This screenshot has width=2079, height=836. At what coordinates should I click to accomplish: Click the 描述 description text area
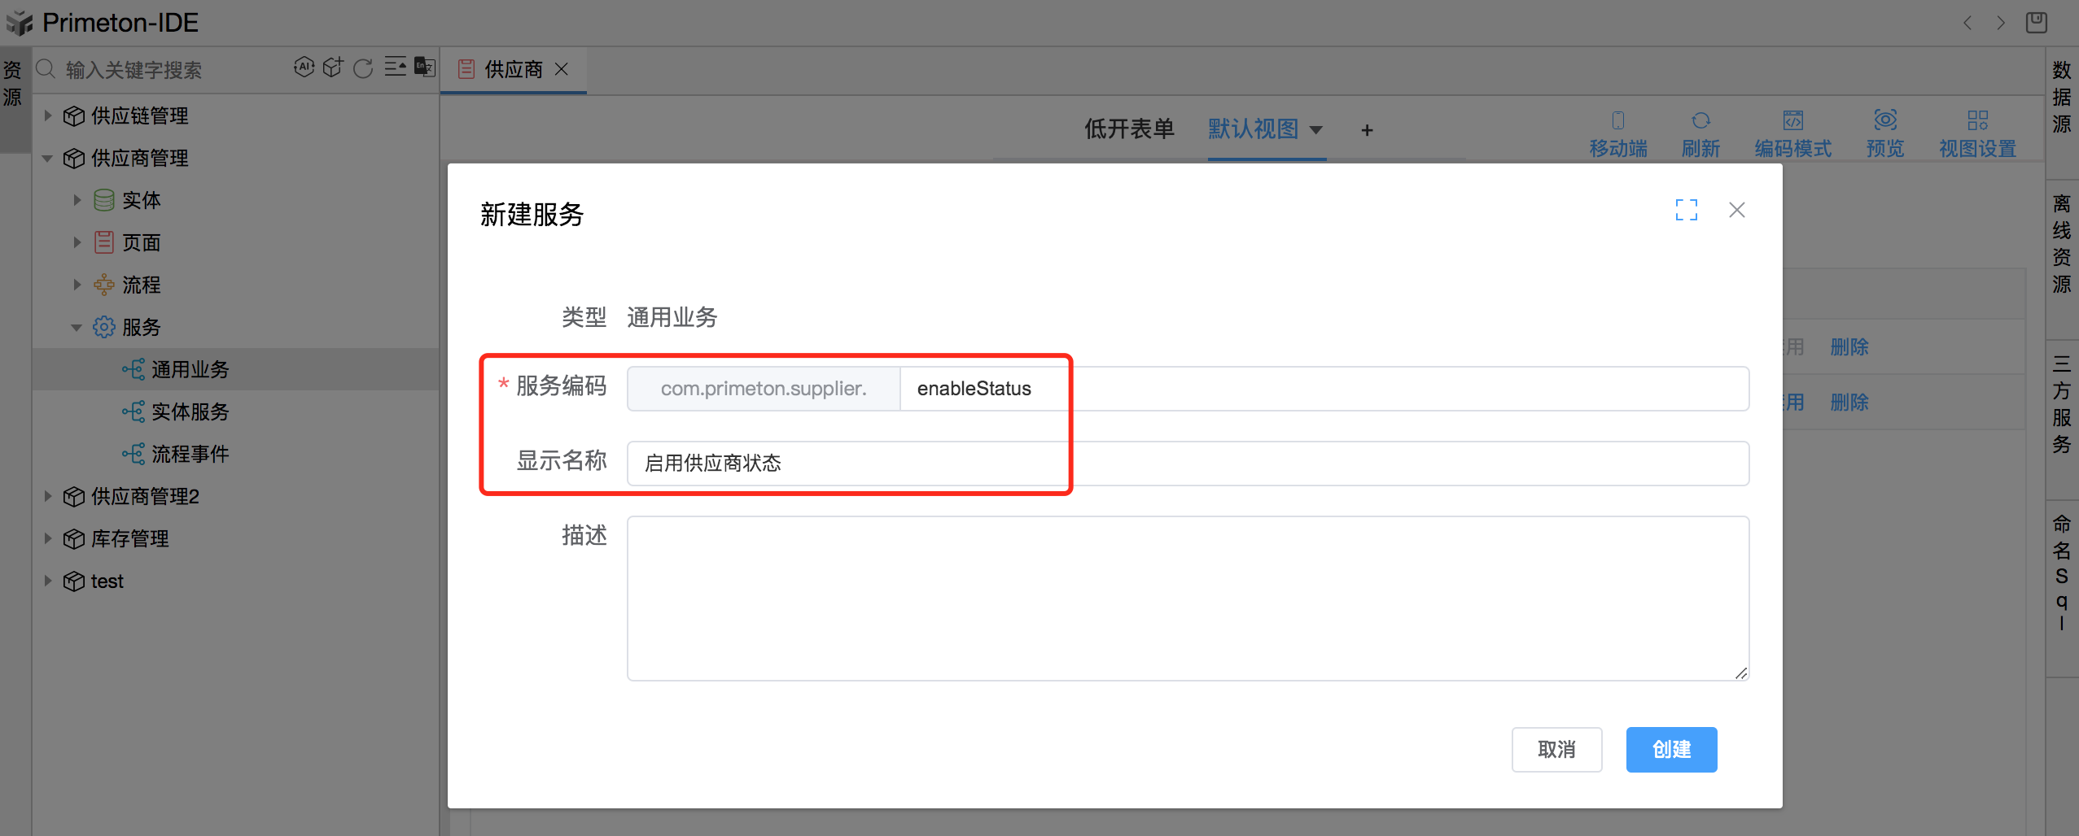coord(1187,598)
